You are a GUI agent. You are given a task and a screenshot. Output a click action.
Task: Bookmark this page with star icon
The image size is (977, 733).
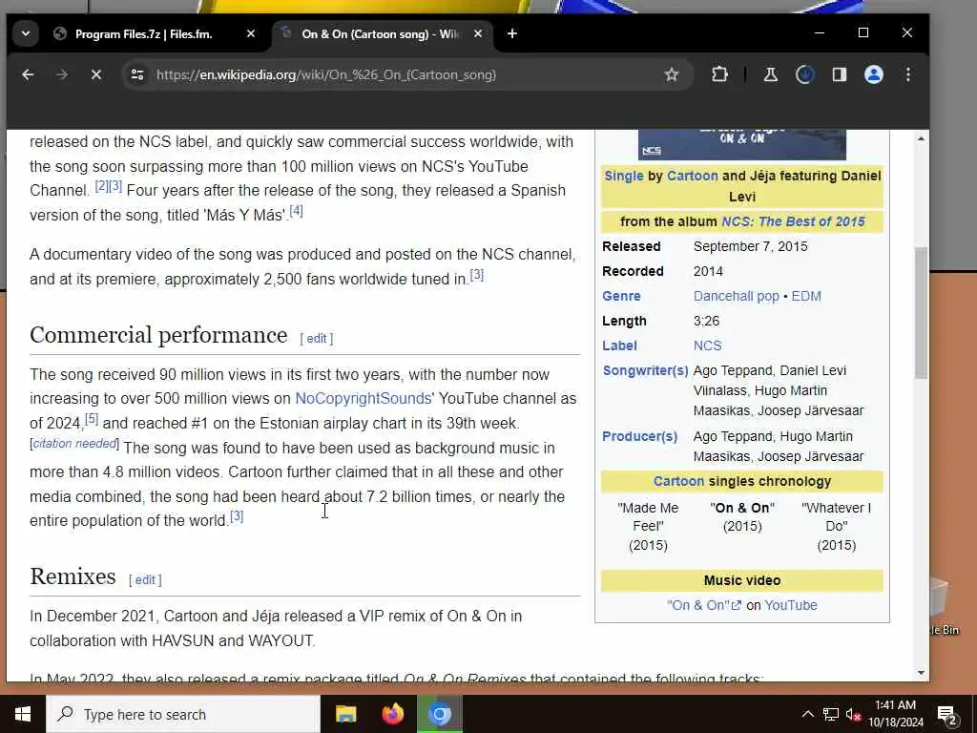click(x=671, y=74)
